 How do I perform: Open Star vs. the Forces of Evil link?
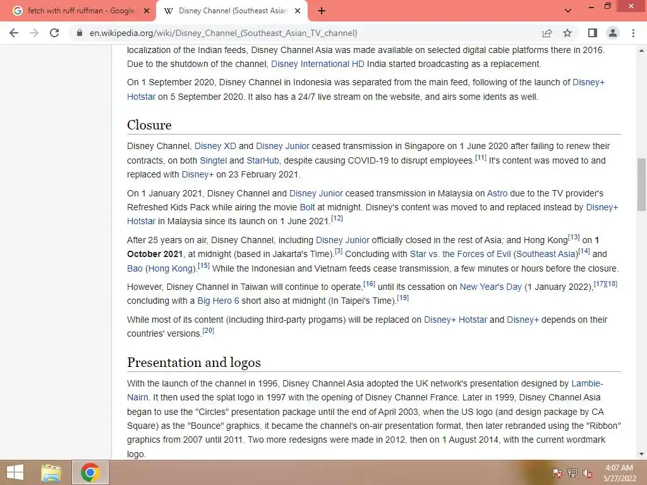[494, 254]
